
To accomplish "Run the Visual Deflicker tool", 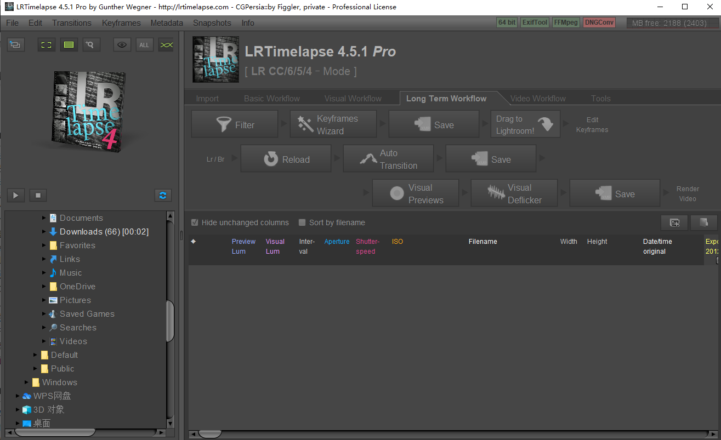I will 514,193.
